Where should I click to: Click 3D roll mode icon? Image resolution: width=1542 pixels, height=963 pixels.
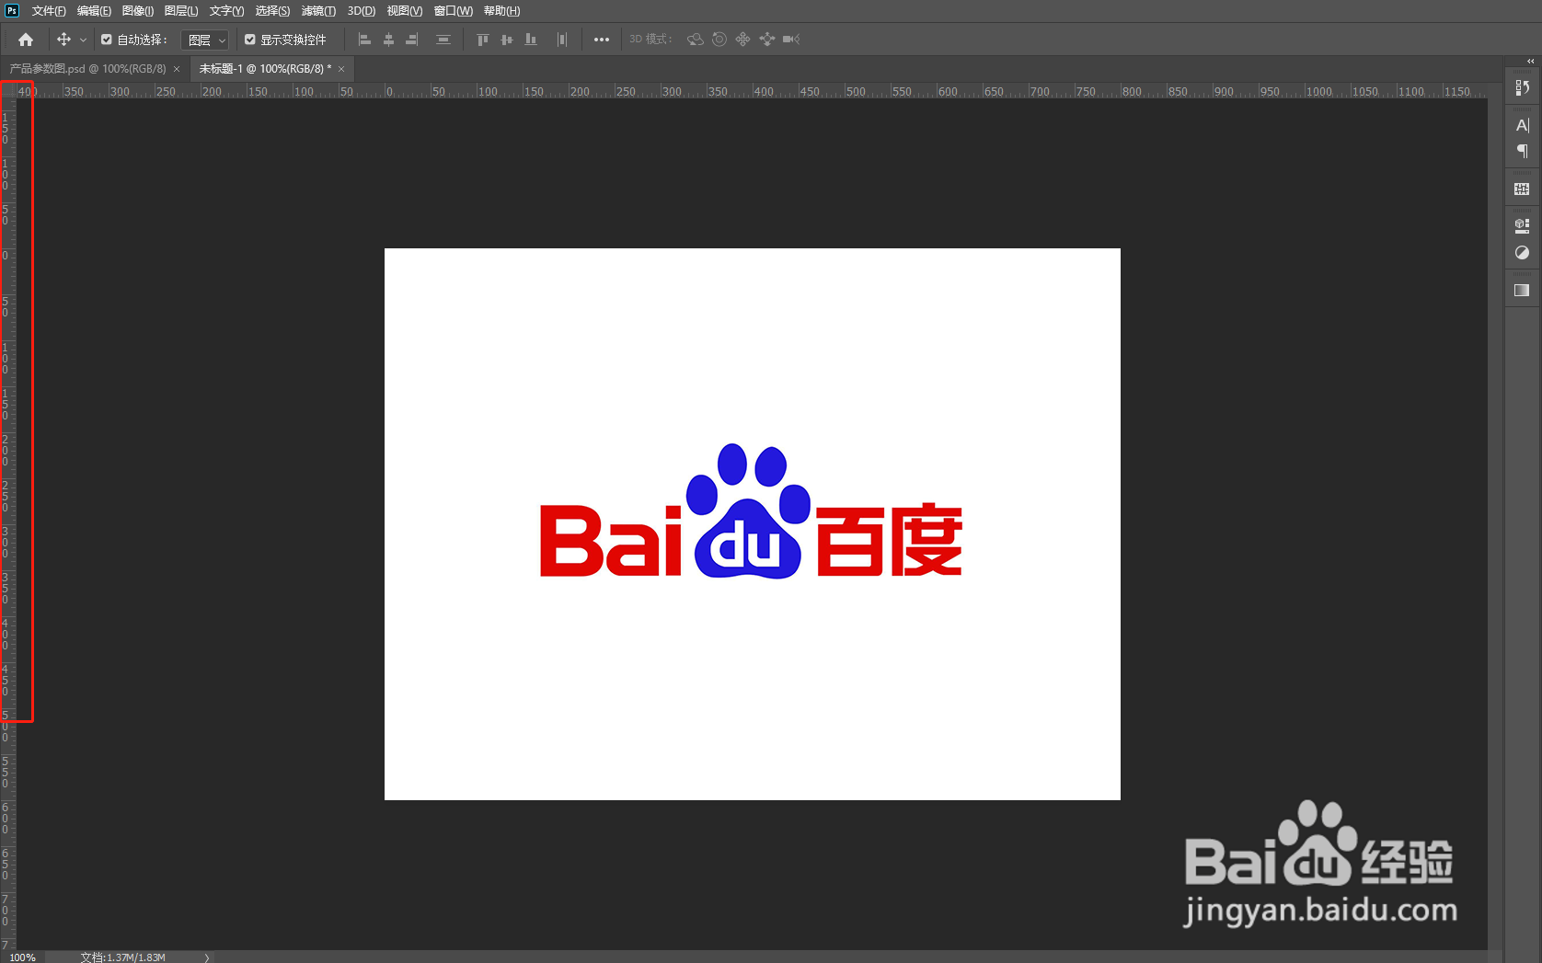point(719,40)
